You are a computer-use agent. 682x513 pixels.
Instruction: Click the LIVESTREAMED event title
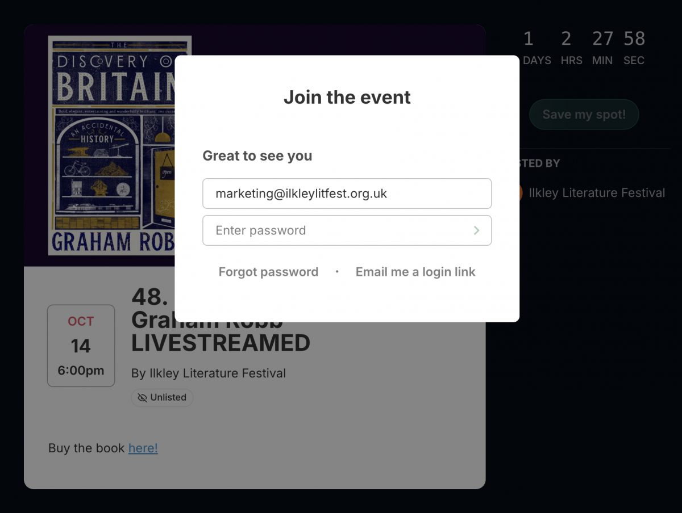(x=221, y=343)
